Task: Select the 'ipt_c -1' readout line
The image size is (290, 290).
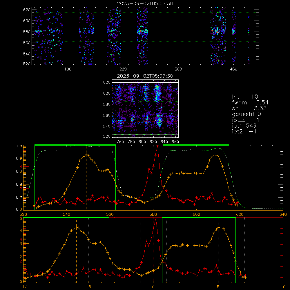Action: 246,120
